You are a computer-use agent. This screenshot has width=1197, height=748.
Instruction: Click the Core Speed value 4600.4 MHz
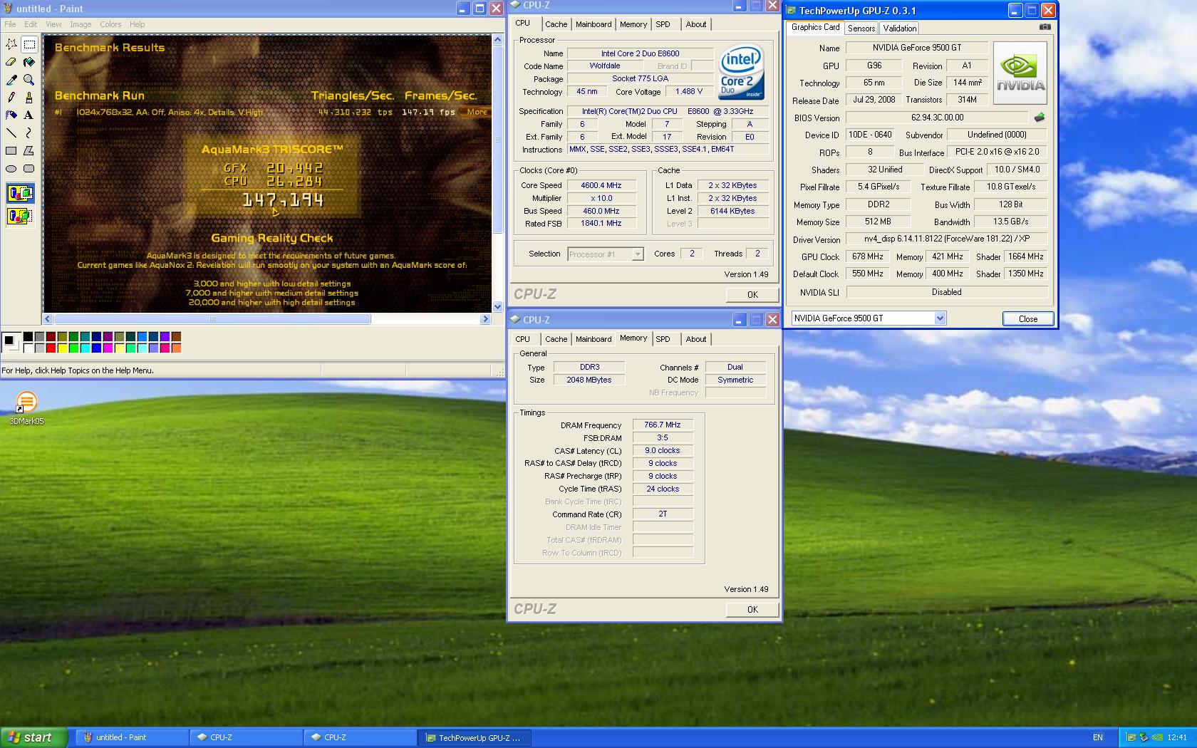tap(601, 185)
